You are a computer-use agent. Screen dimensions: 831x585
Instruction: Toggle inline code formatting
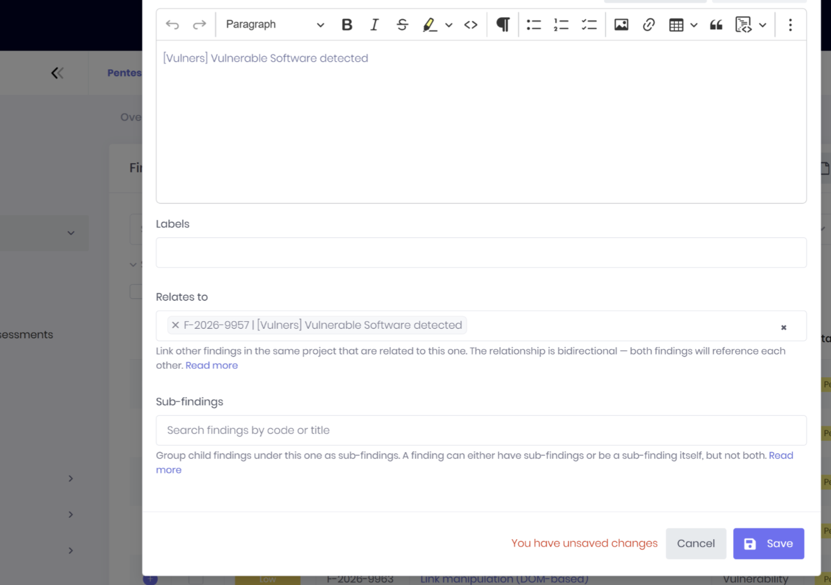(x=471, y=25)
